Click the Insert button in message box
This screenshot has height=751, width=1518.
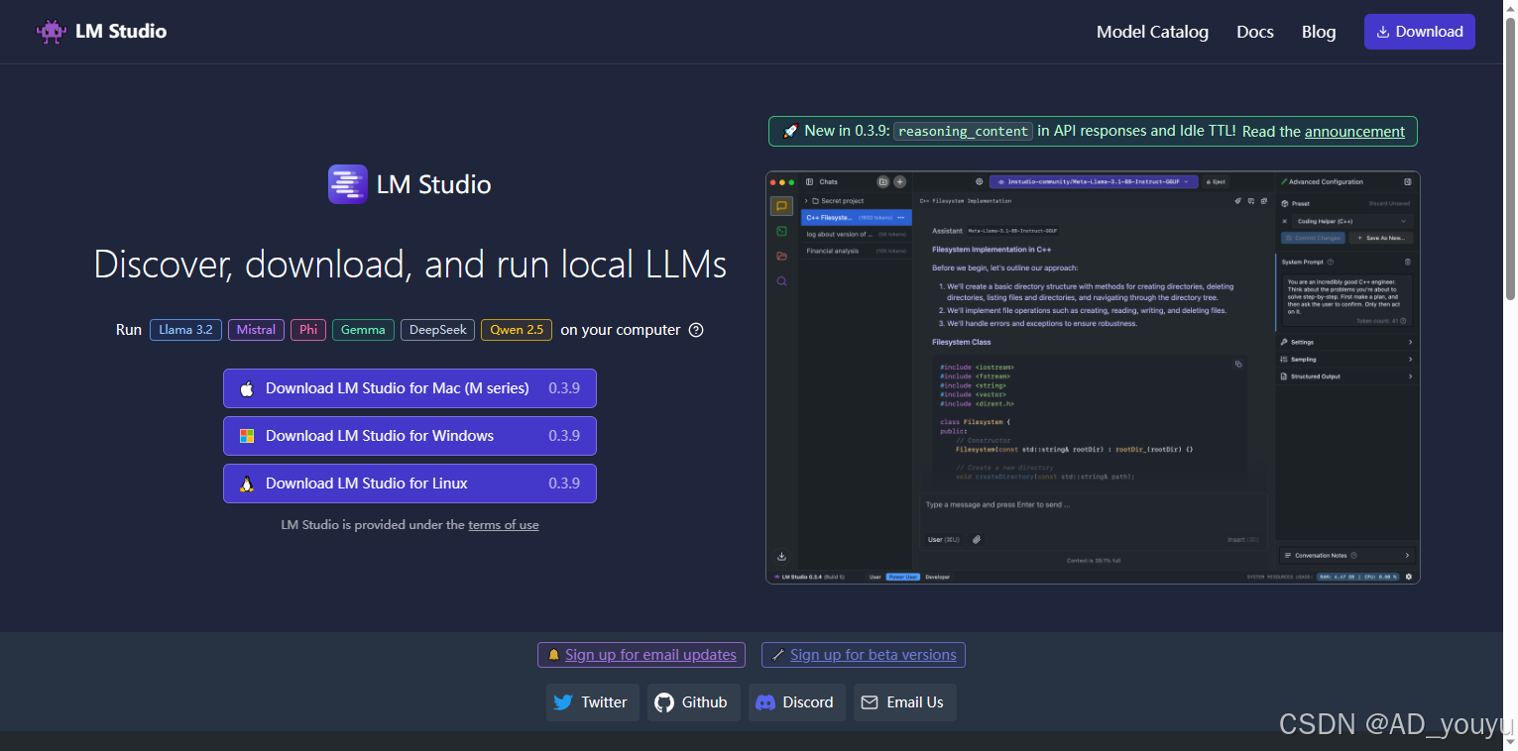click(x=1242, y=540)
